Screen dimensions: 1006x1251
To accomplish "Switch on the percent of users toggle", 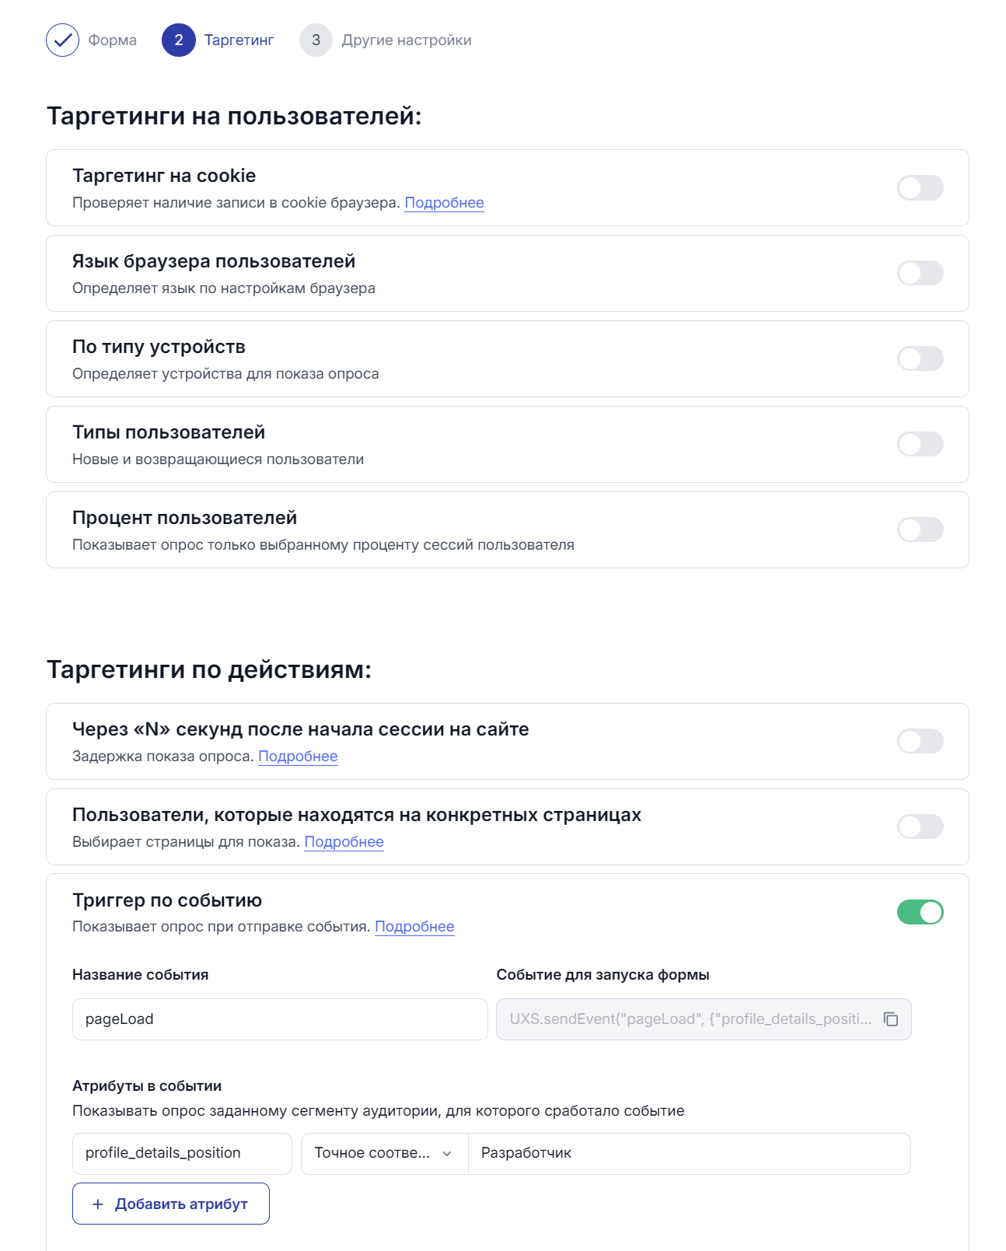I will pyautogui.click(x=920, y=530).
